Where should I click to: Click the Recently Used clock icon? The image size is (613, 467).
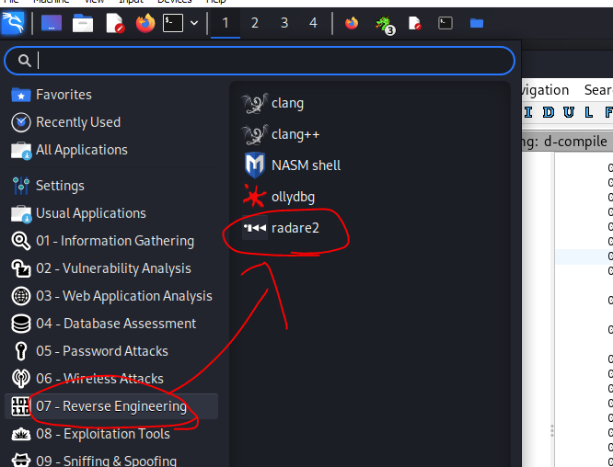[x=21, y=122]
